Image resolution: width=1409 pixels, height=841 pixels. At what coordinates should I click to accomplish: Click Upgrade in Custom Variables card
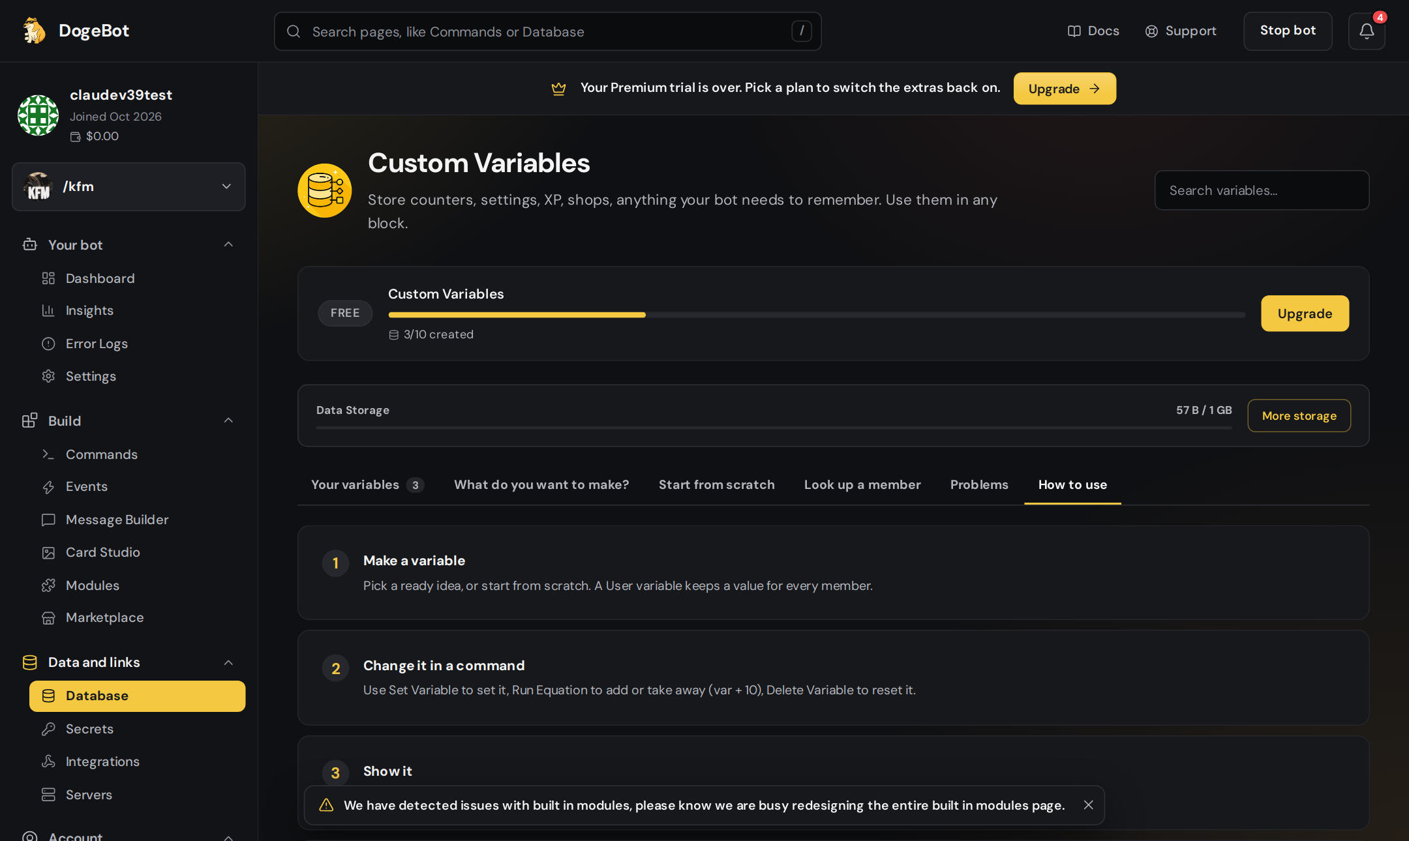click(x=1305, y=314)
